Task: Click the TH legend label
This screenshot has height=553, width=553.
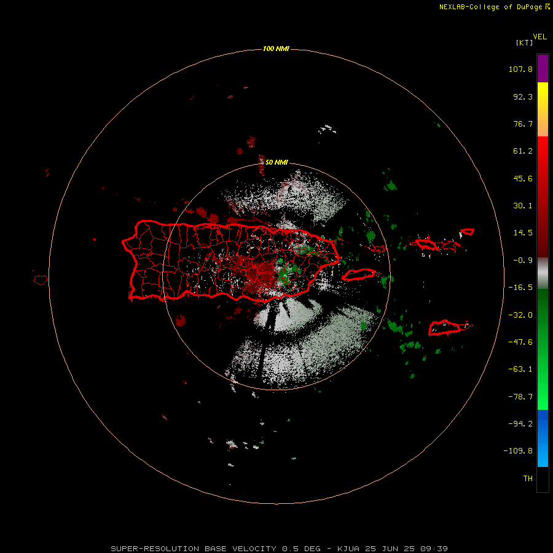Action: click(x=528, y=479)
